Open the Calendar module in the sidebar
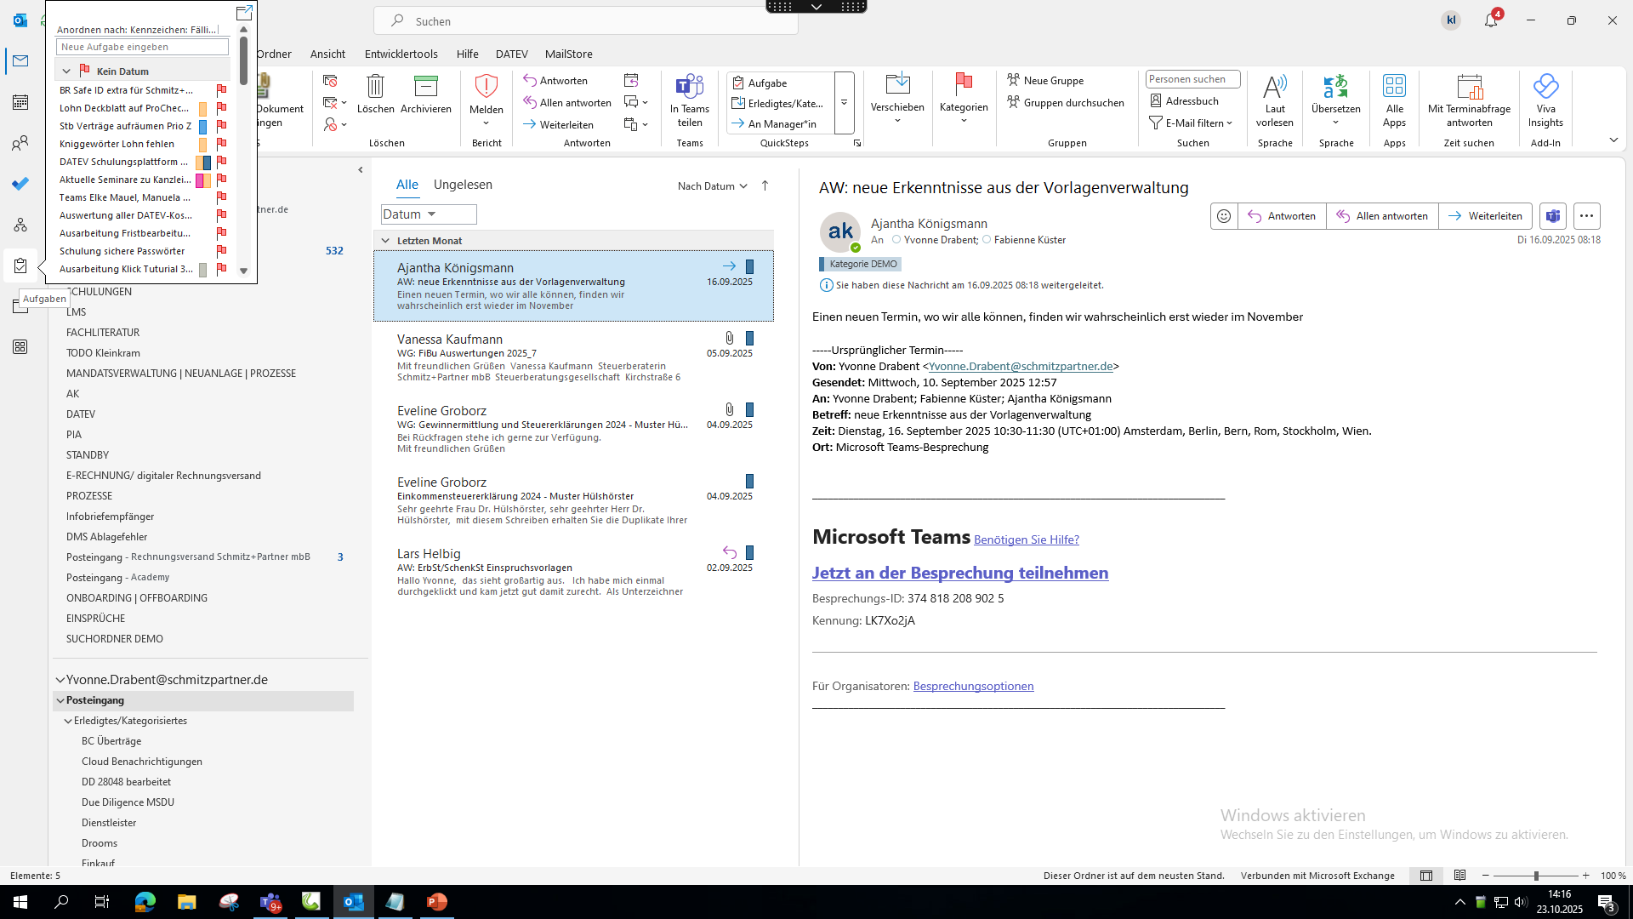 click(x=20, y=102)
